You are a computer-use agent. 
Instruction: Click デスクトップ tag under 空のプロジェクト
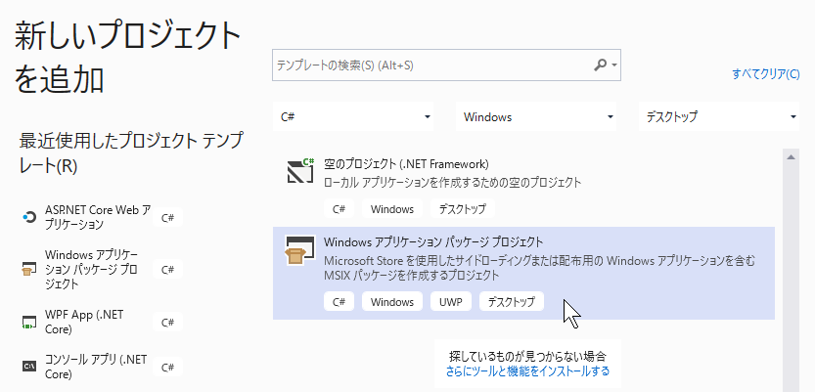click(x=462, y=209)
